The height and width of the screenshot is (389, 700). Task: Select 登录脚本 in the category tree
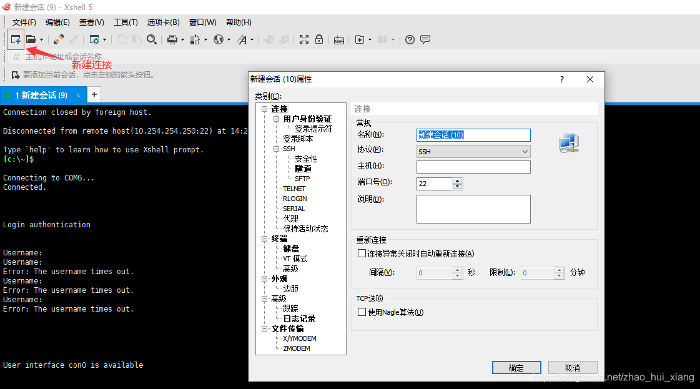[298, 139]
